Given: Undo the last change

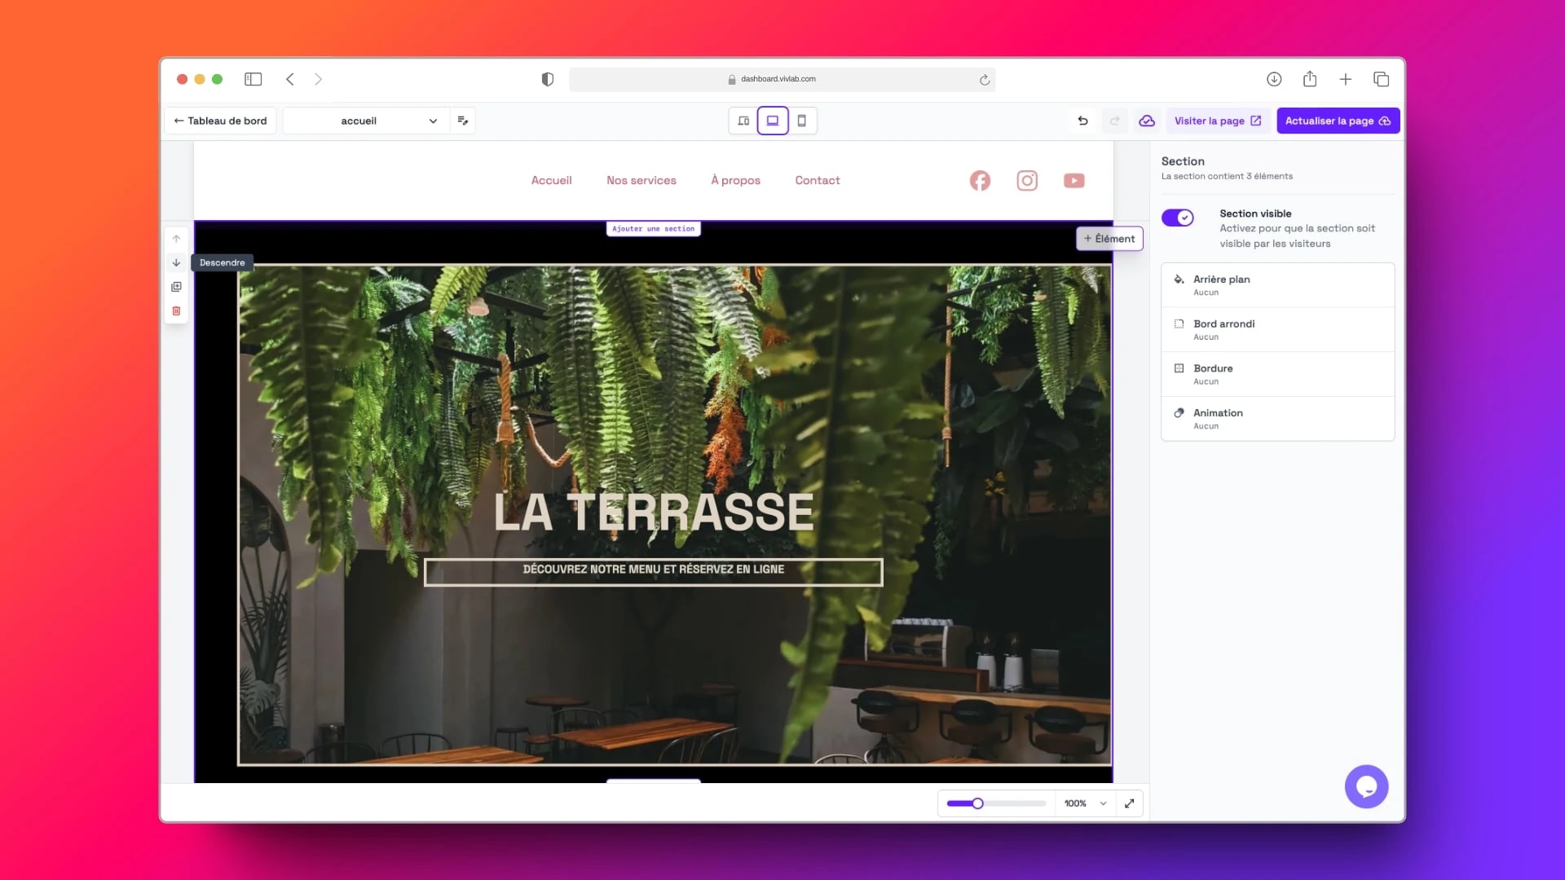Looking at the screenshot, I should [x=1083, y=121].
